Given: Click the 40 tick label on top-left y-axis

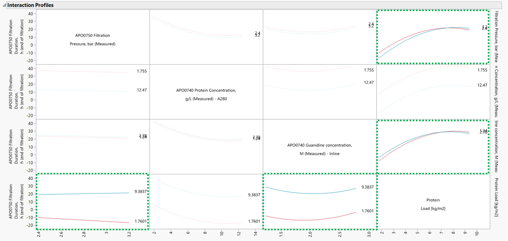Looking at the screenshot, I should coord(30,14).
